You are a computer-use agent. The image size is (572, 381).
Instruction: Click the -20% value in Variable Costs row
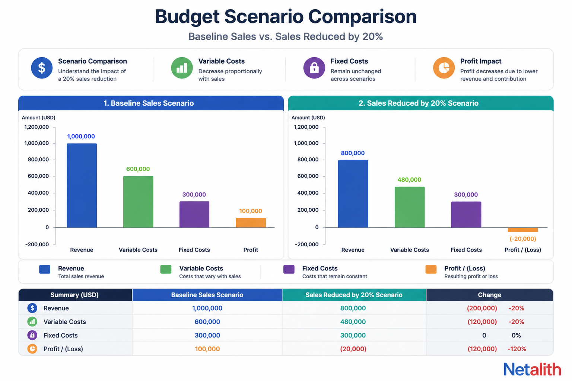[516, 321]
